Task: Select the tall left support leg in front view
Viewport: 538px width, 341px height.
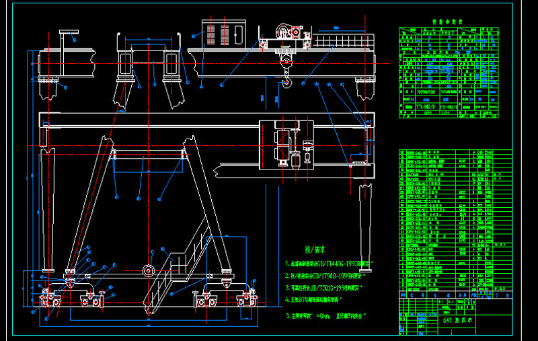Action: pos(47,210)
